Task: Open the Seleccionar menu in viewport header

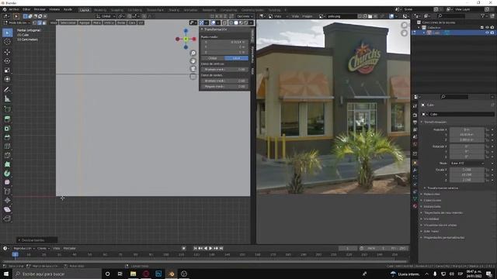Action: point(68,22)
